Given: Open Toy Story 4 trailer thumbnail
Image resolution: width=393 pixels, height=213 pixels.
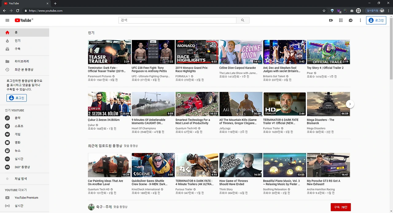Looking at the screenshot, I should tap(329, 52).
